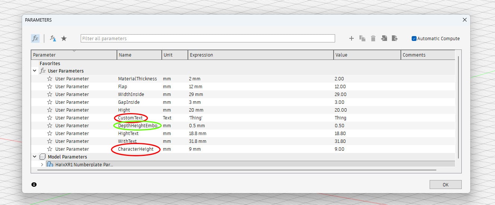
Task: Select the CharacterHeight name cell
Action: tap(136, 149)
